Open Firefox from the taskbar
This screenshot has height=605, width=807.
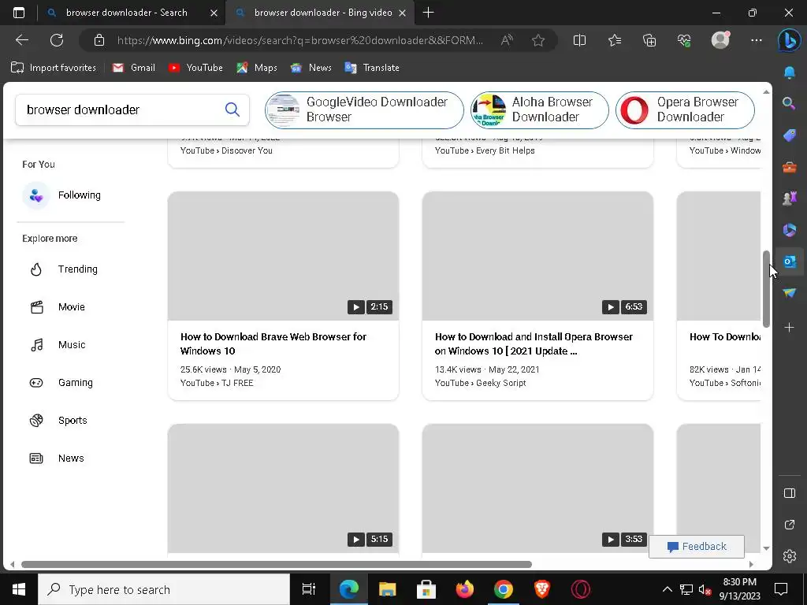465,589
